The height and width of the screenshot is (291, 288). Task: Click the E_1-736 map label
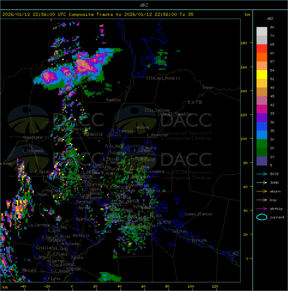195,102
